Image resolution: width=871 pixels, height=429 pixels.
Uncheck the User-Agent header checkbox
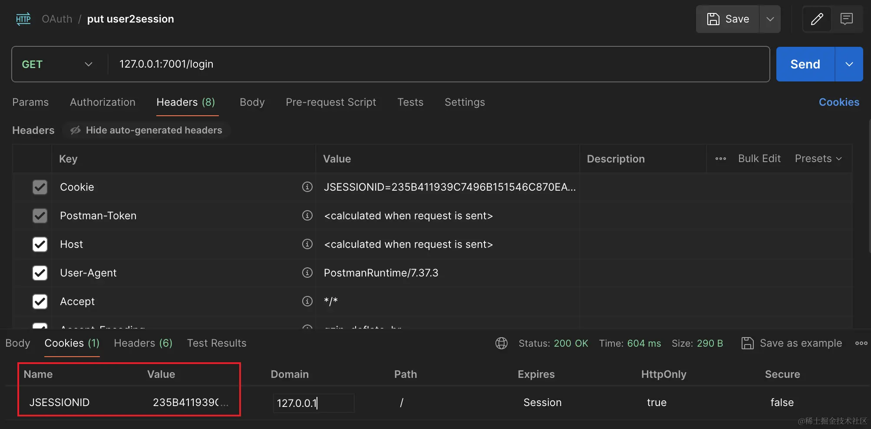(40, 273)
